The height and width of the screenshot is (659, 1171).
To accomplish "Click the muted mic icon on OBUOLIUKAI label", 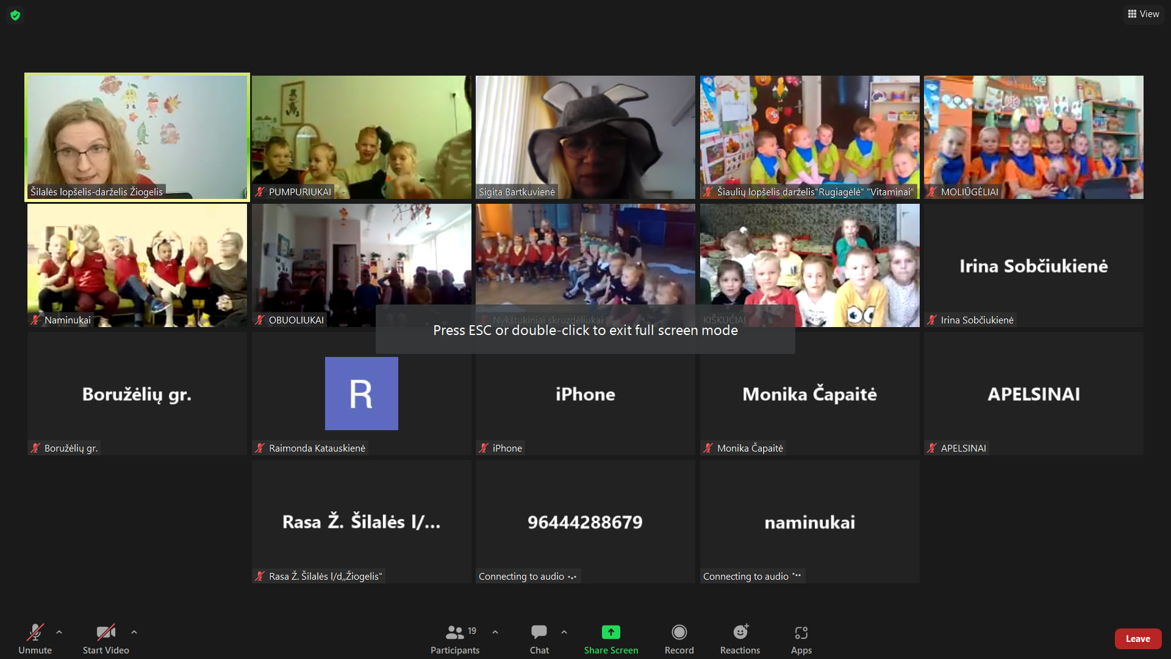I will [260, 320].
